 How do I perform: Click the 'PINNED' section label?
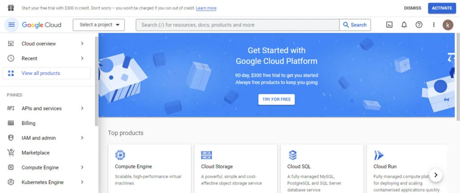(15, 95)
